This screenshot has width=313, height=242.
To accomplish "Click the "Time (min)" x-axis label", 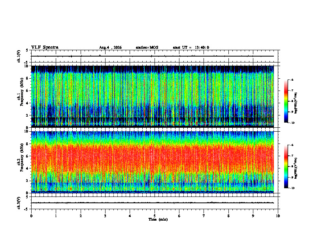I will click(x=158, y=219).
